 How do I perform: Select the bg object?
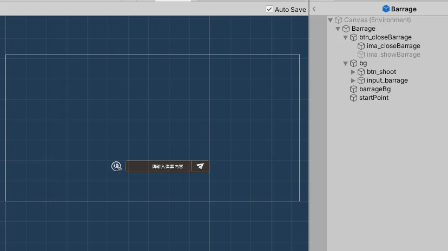[x=363, y=63]
